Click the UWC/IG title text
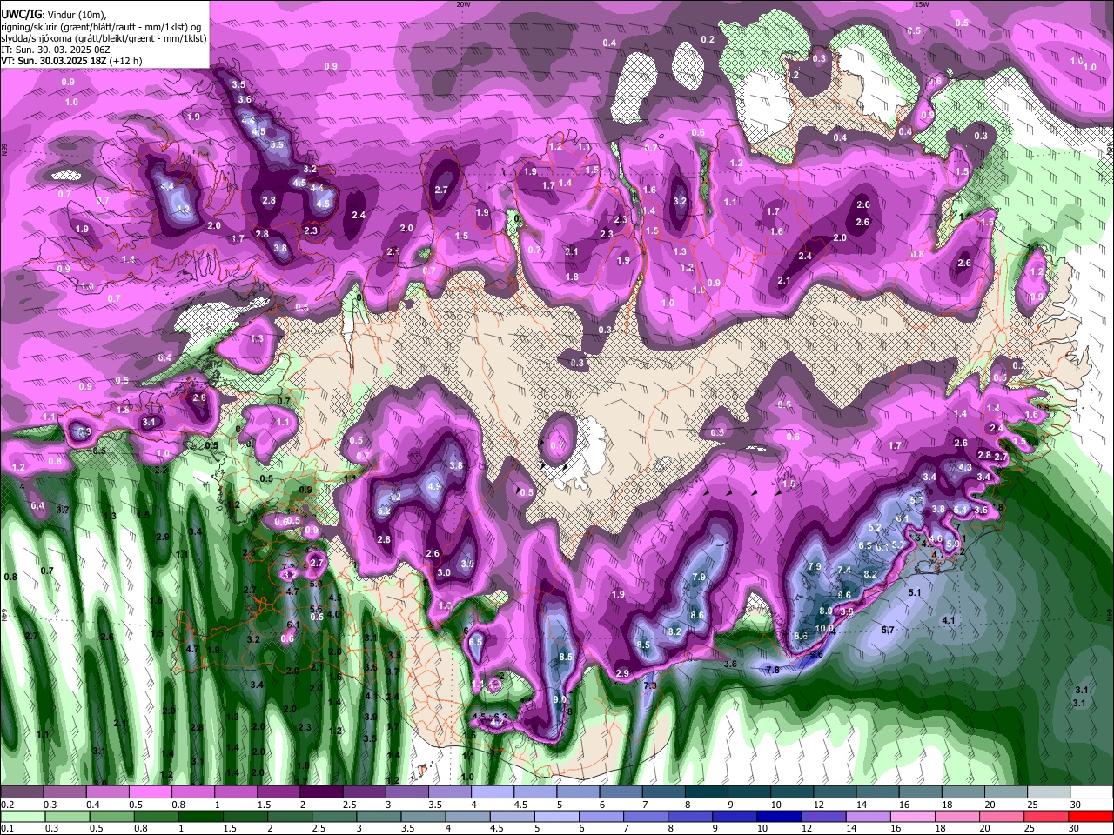This screenshot has height=835, width=1114. tap(22, 15)
